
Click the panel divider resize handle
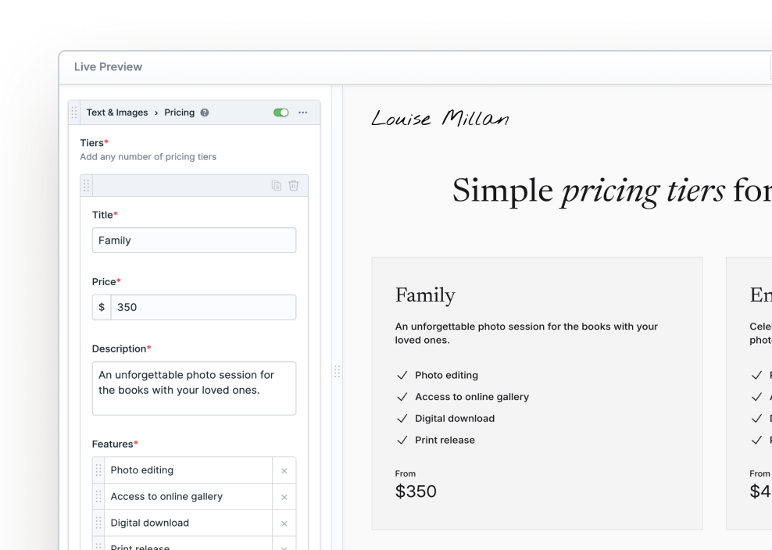338,371
